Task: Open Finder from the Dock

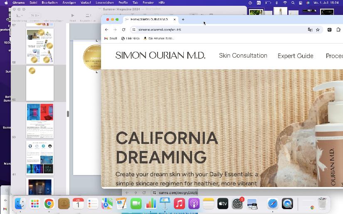Action: pos(20,204)
